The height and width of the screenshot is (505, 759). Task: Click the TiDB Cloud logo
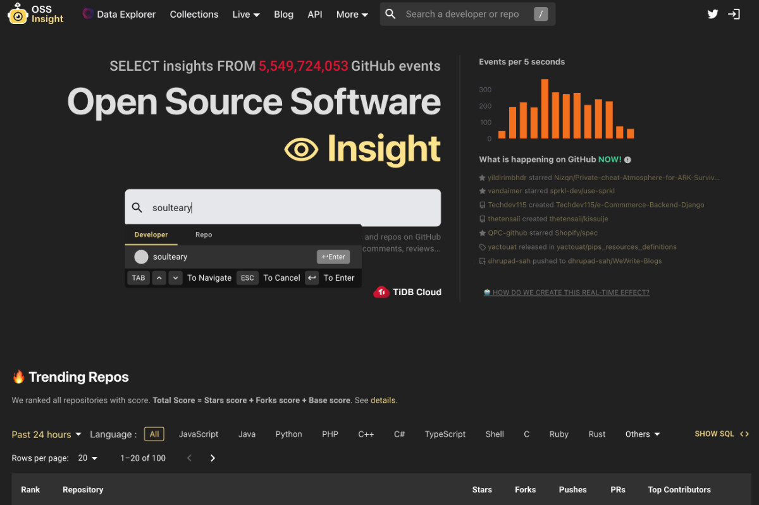click(407, 291)
